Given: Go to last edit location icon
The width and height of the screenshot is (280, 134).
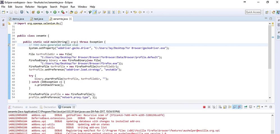Looking at the screenshot, I should click(135, 12).
